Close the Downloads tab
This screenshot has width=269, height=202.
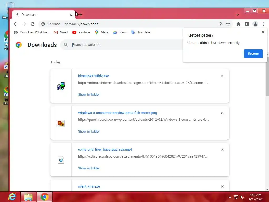coord(71,15)
